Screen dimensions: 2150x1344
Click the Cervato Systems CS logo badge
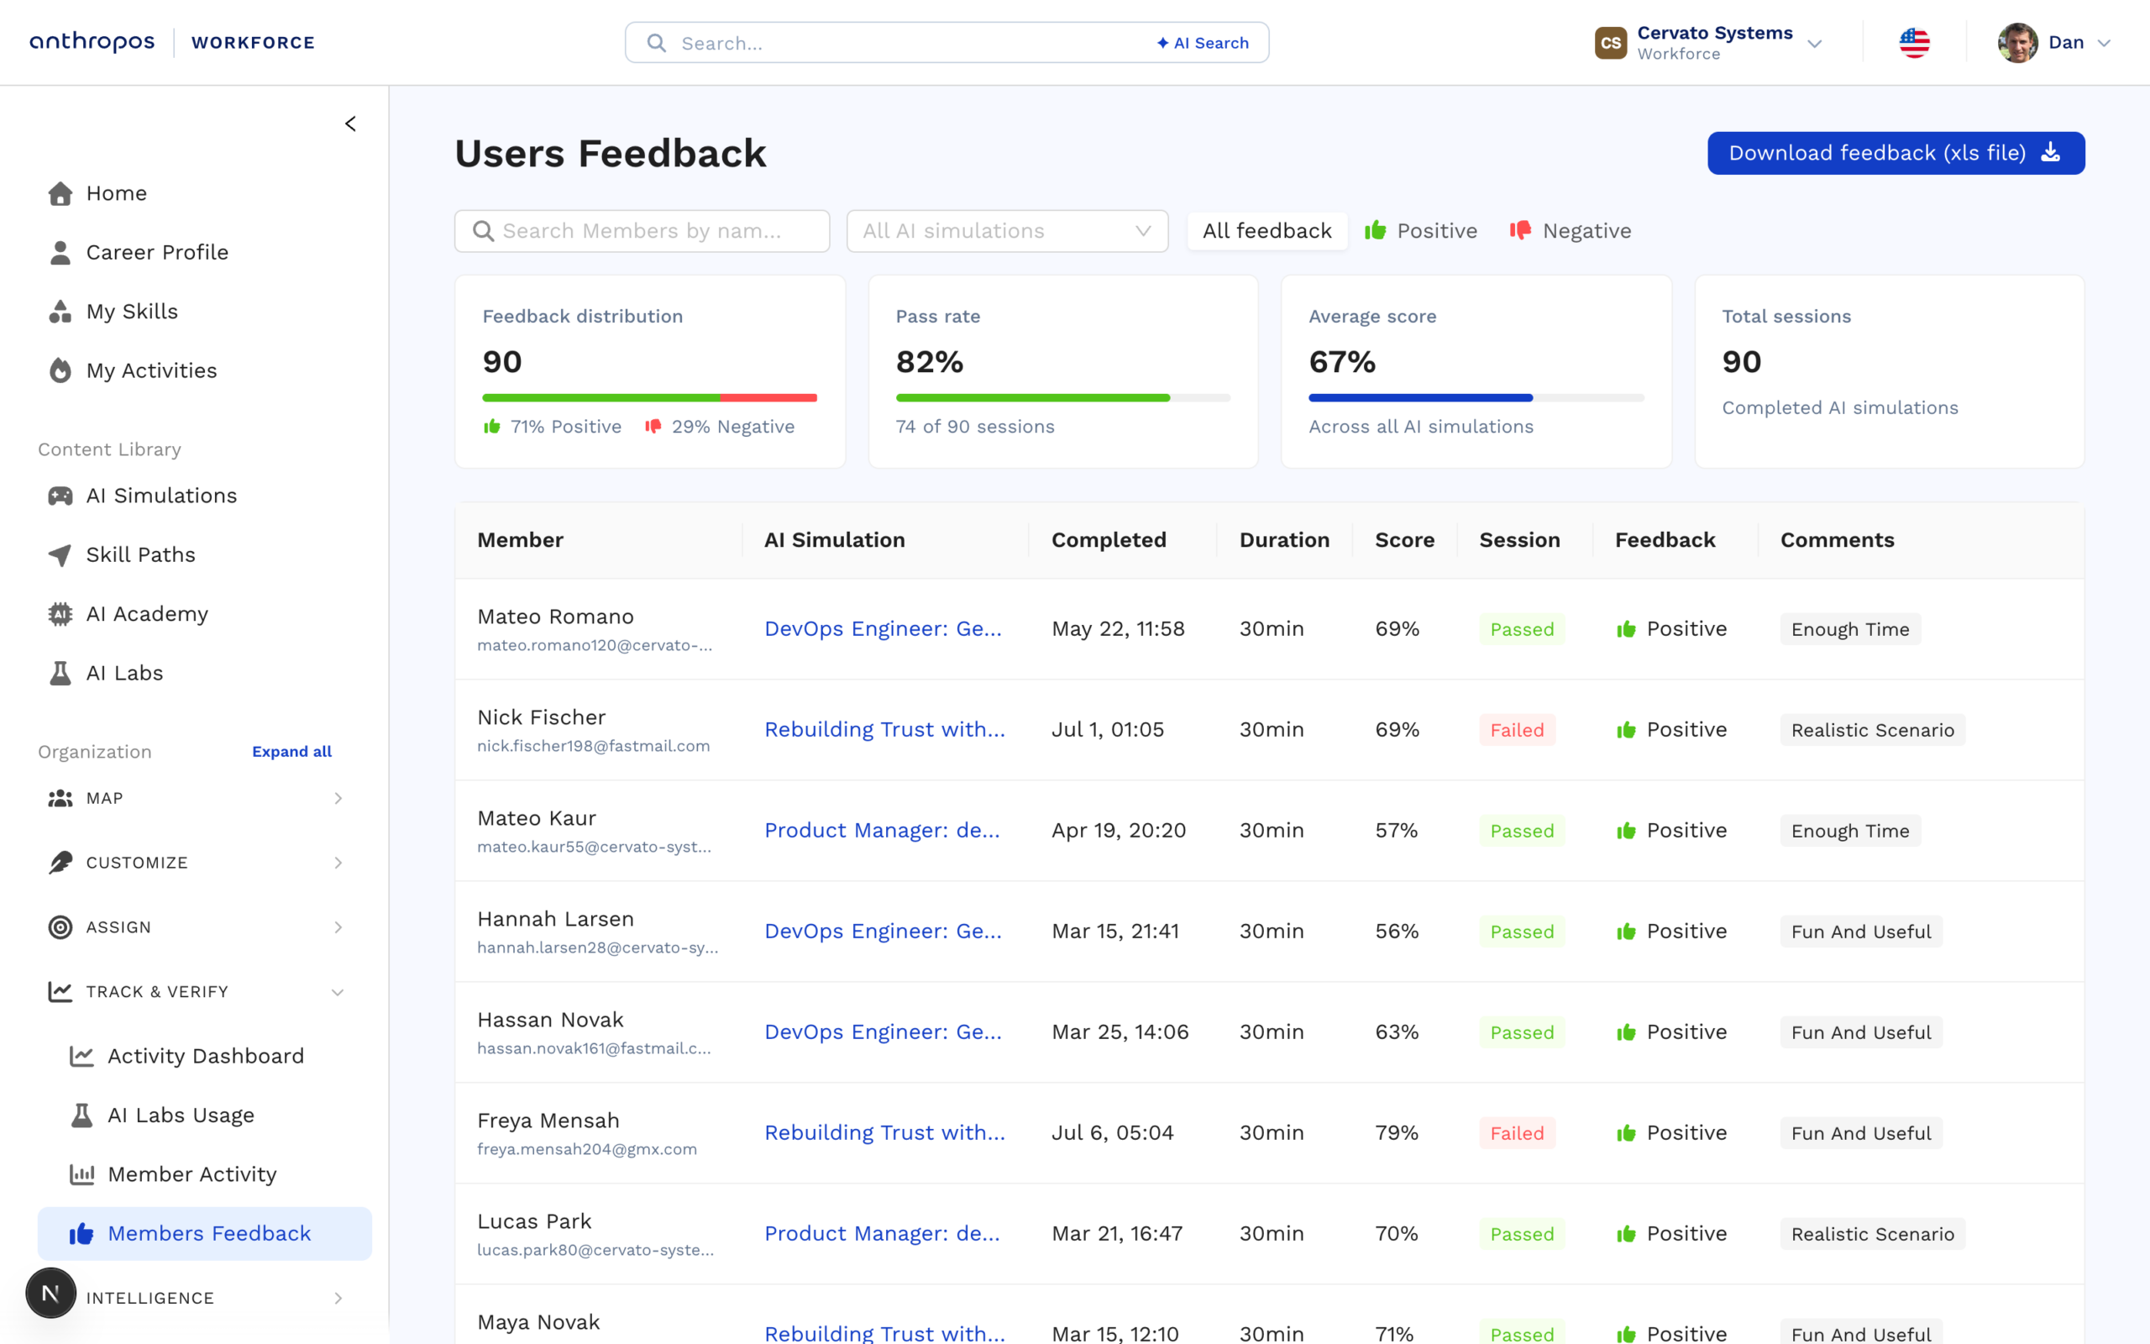click(x=1611, y=43)
